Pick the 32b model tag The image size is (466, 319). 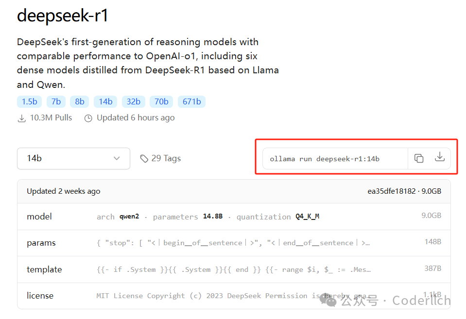pos(134,101)
